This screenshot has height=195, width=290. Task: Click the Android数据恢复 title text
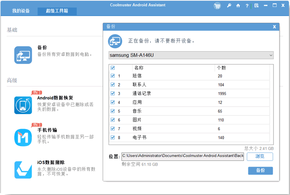point(55,98)
